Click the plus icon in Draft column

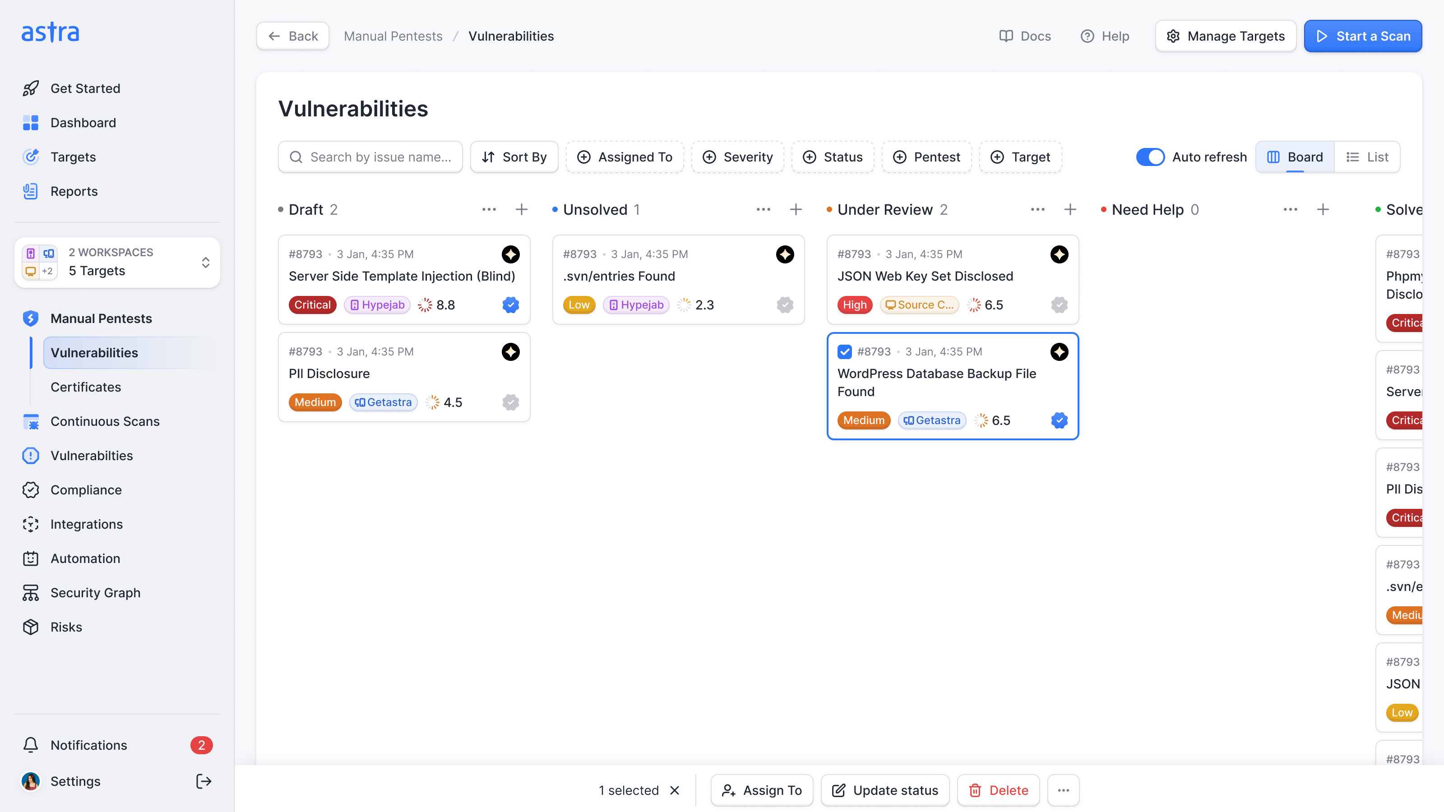(521, 210)
